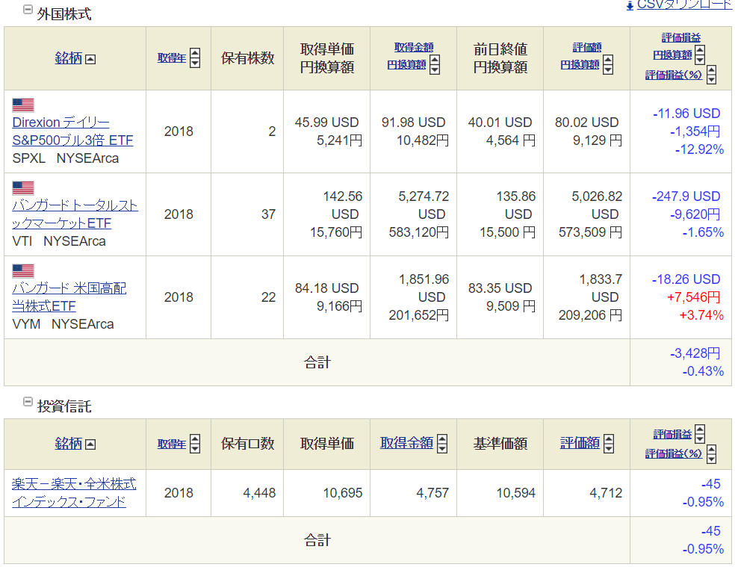
Task: Click sort arrows beside investment trusts 評価額
Action: 609,444
